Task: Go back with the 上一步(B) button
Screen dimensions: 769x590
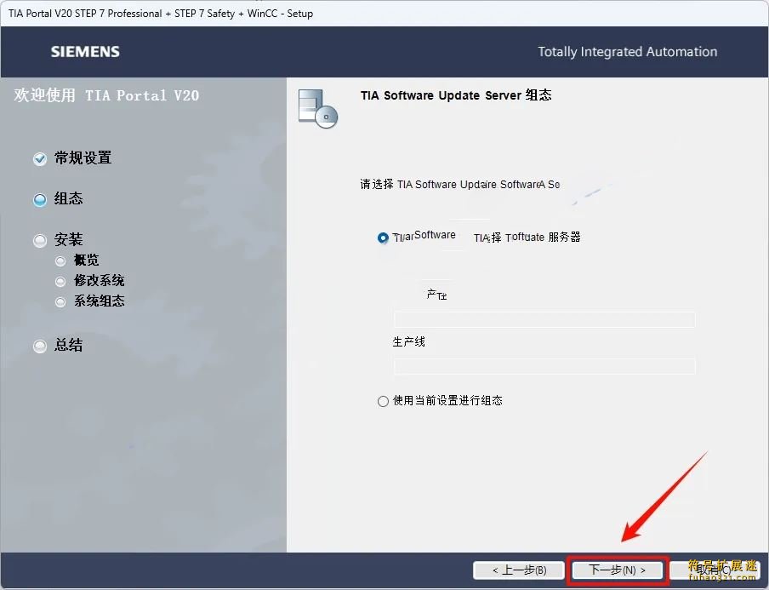Action: tap(519, 570)
